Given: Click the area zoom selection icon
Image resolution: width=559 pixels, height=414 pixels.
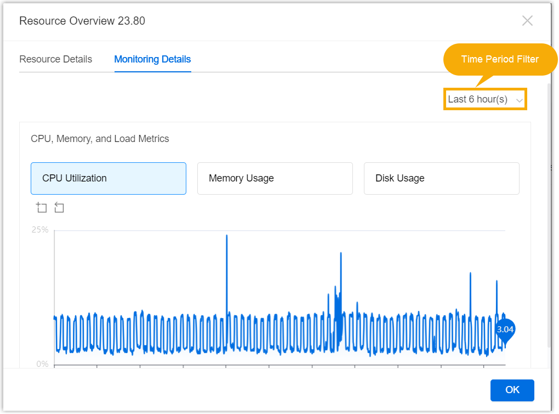Looking at the screenshot, I should coord(42,208).
